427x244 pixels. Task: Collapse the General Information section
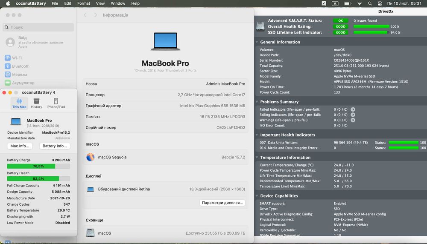pyautogui.click(x=257, y=42)
